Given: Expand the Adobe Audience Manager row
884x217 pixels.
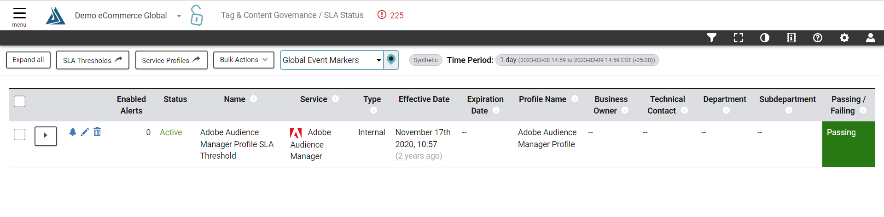Looking at the screenshot, I should 46,136.
